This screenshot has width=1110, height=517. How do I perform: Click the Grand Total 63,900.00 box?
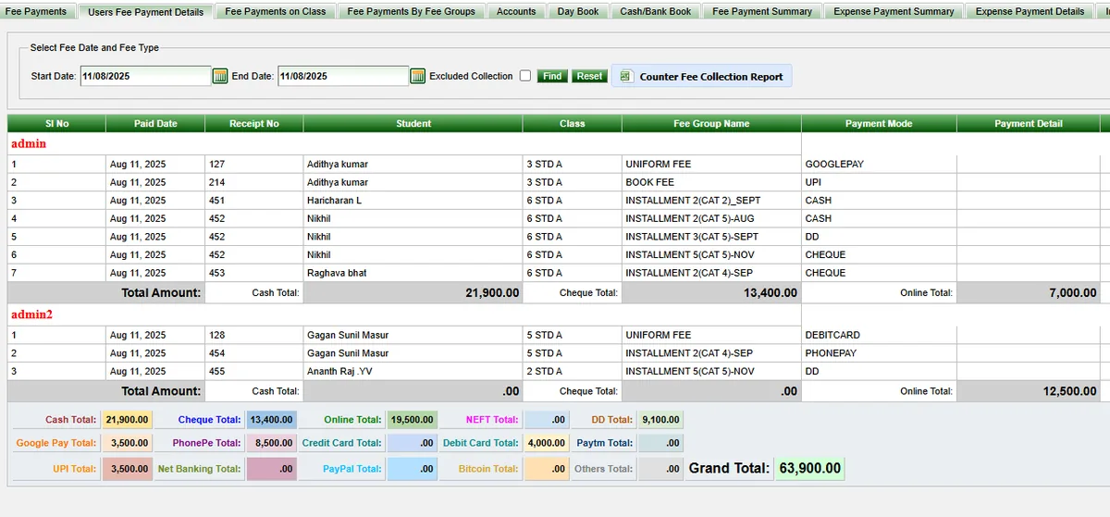click(x=809, y=468)
